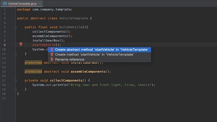Click the fold end marker of buildVehicle
The height and width of the screenshot is (122, 217).
click(16, 54)
